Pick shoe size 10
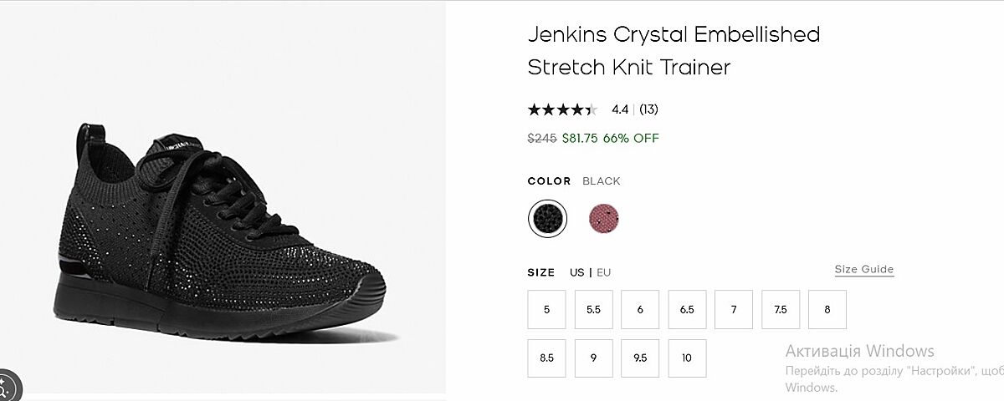1004x401 pixels. 687,358
